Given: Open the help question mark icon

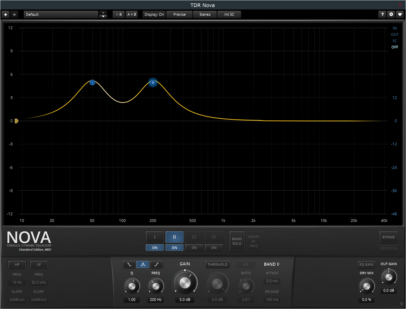Looking at the screenshot, I should pyautogui.click(x=382, y=14).
